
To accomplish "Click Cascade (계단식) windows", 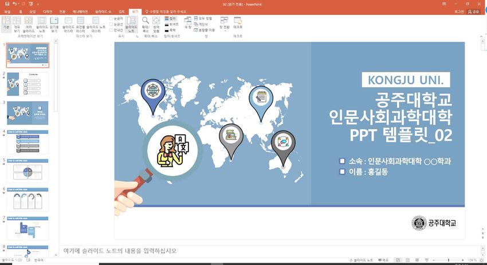I will (x=201, y=24).
